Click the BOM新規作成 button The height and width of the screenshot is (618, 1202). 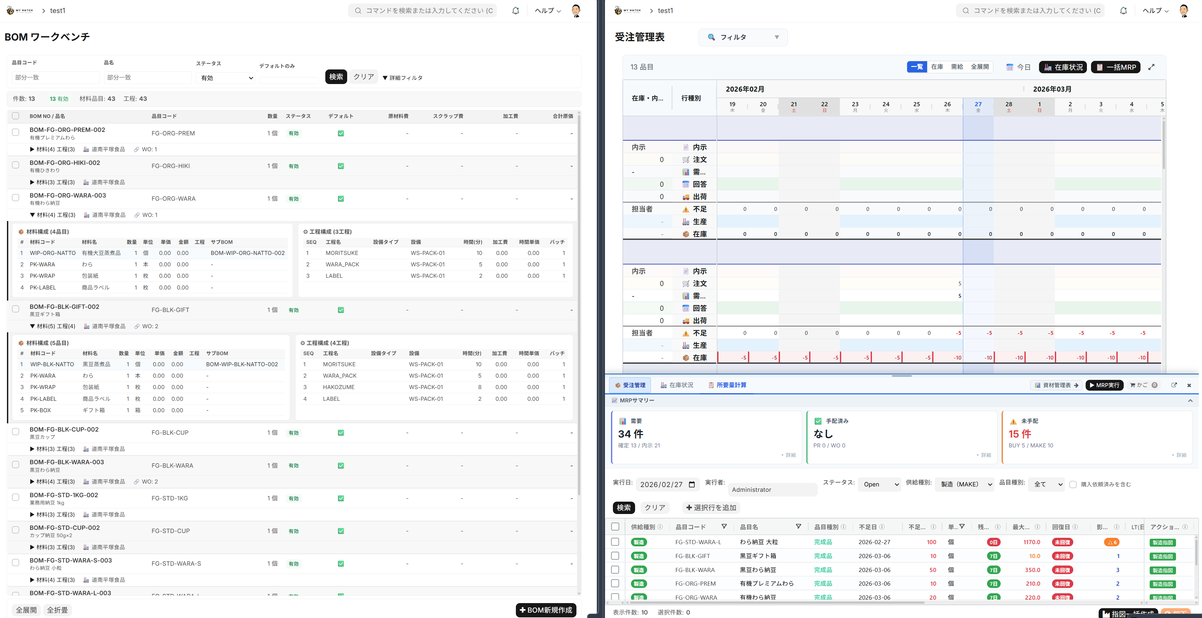pyautogui.click(x=546, y=610)
